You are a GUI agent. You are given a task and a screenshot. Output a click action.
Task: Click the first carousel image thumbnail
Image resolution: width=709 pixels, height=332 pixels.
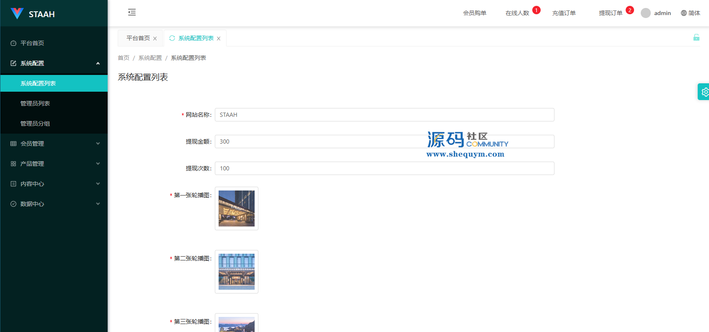[237, 208]
